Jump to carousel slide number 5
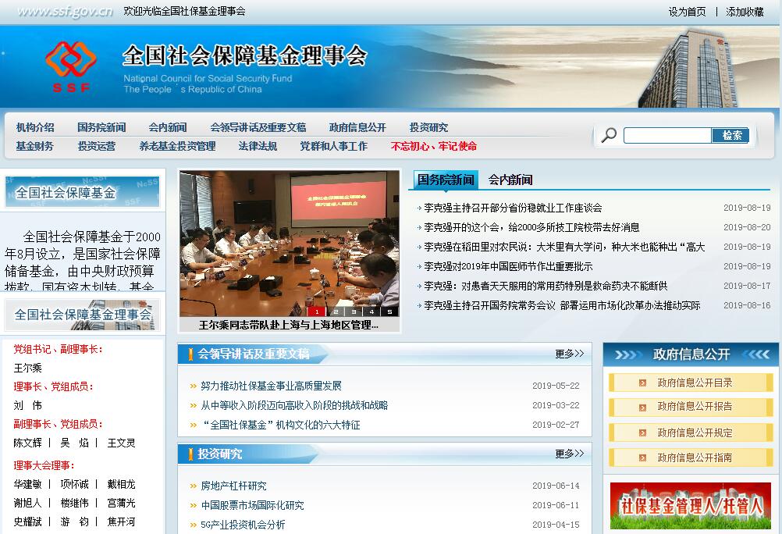This screenshot has height=534, width=782. point(389,311)
